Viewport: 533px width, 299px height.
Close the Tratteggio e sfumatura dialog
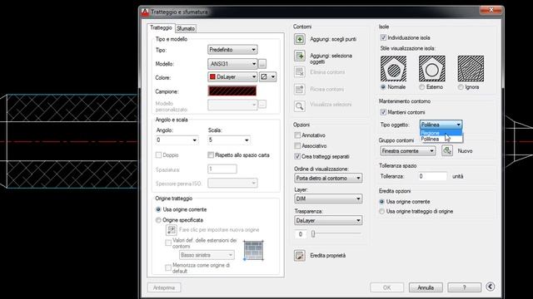(491, 11)
